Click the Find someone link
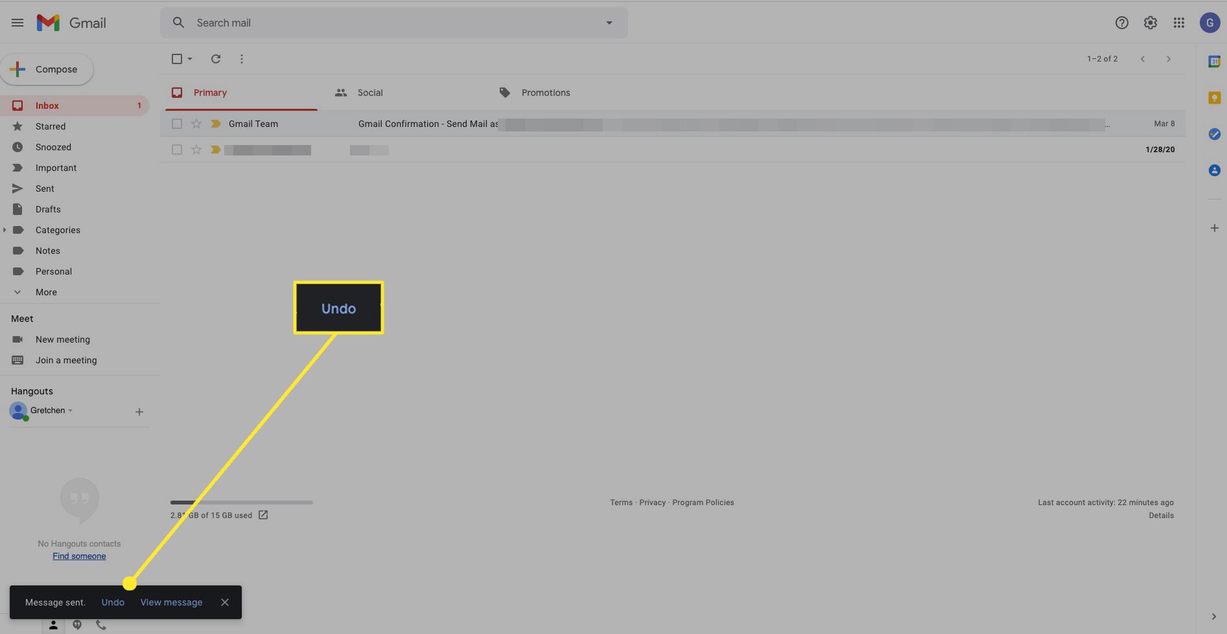The image size is (1227, 634). tap(79, 556)
